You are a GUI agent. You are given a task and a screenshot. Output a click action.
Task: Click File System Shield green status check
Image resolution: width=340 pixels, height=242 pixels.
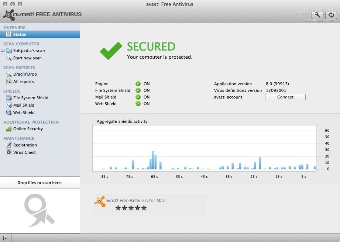pyautogui.click(x=138, y=90)
